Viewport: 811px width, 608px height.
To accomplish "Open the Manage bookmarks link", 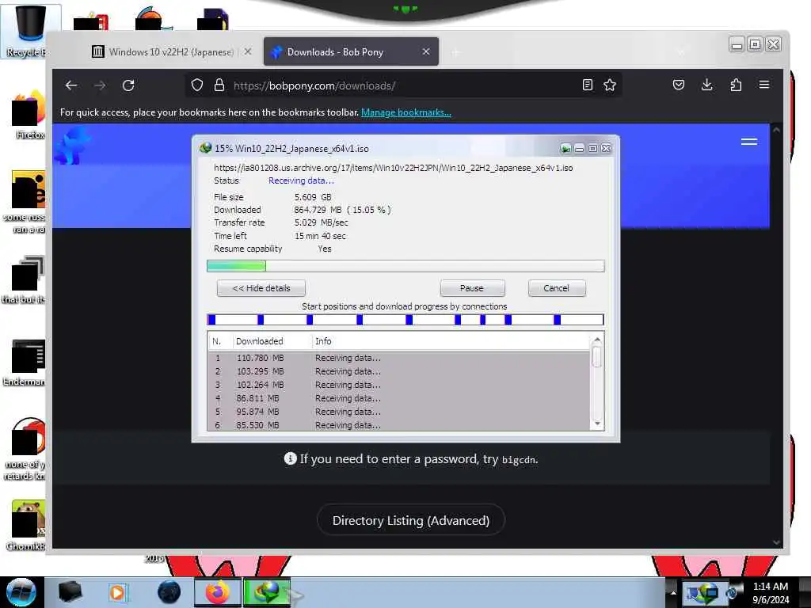I will pyautogui.click(x=406, y=112).
